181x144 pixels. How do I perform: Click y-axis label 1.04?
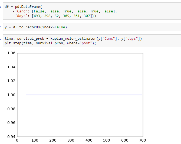[11, 67]
